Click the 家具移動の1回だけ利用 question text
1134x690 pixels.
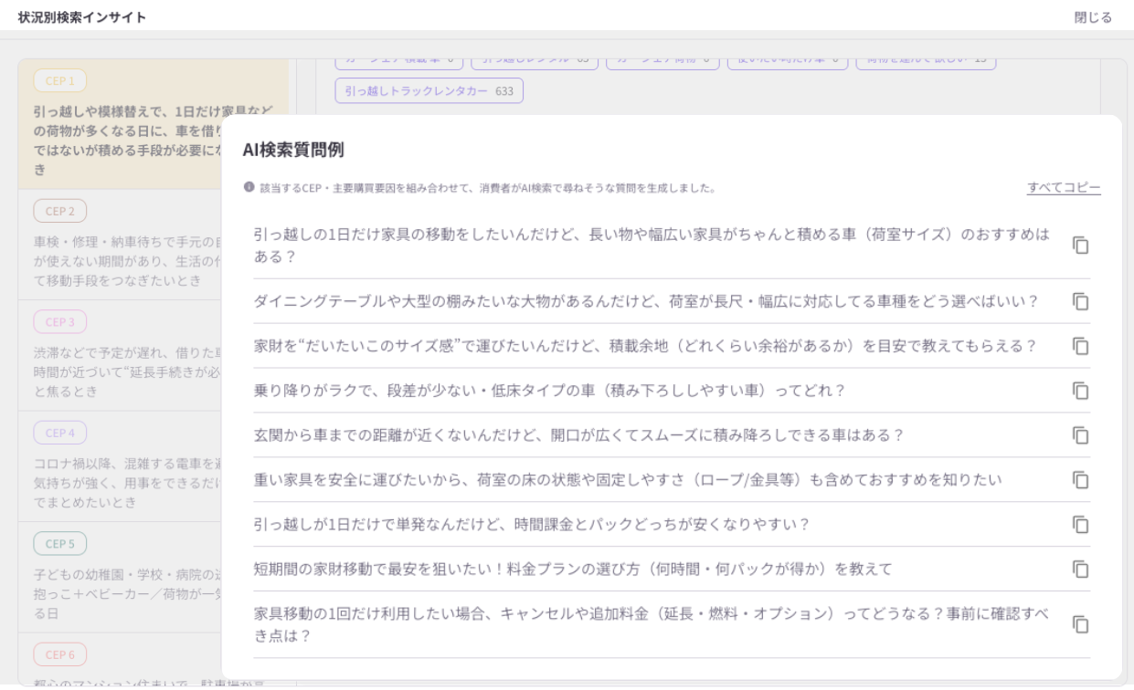coord(652,625)
